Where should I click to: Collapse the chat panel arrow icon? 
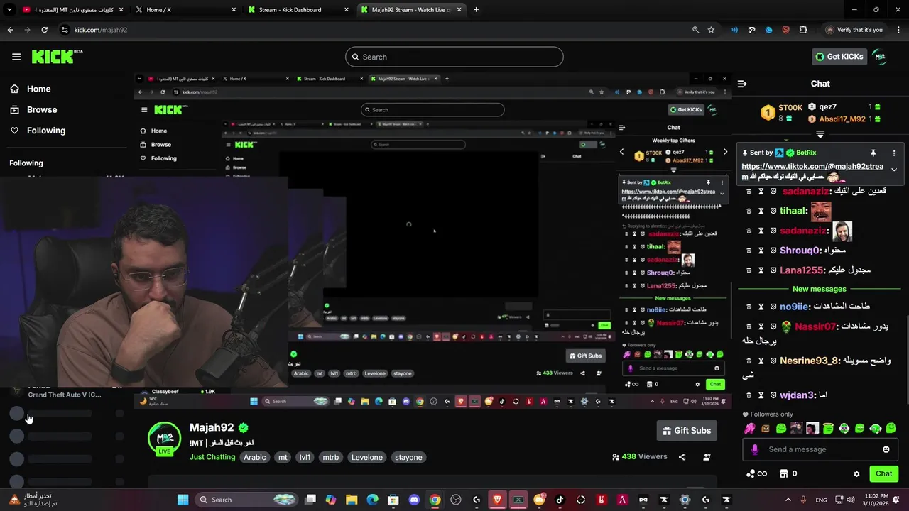tap(742, 84)
